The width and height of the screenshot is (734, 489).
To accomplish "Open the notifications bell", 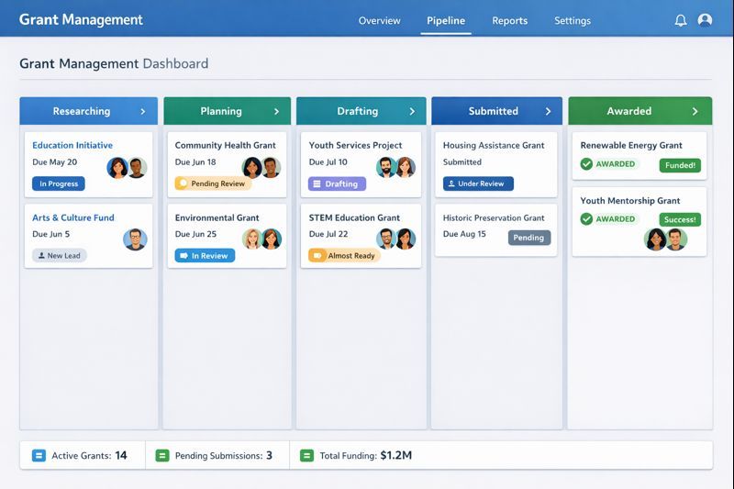I will point(681,20).
